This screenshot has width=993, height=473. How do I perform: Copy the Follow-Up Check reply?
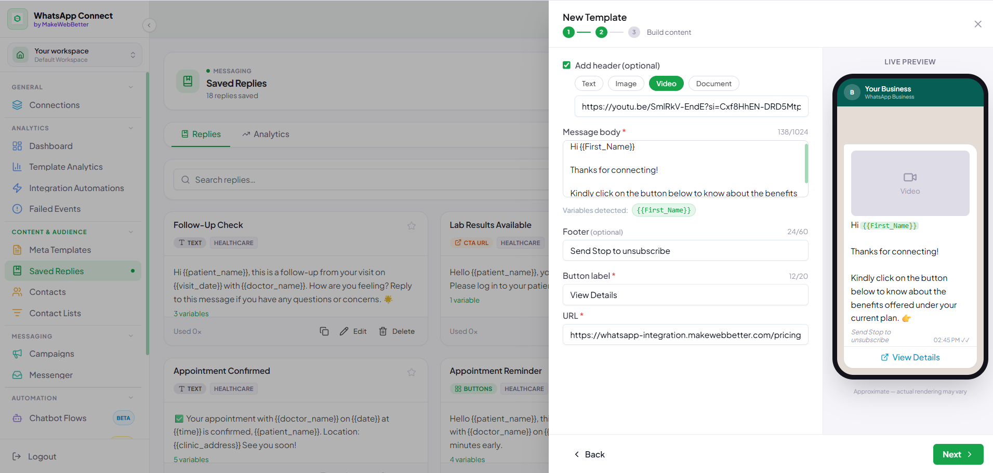point(324,331)
